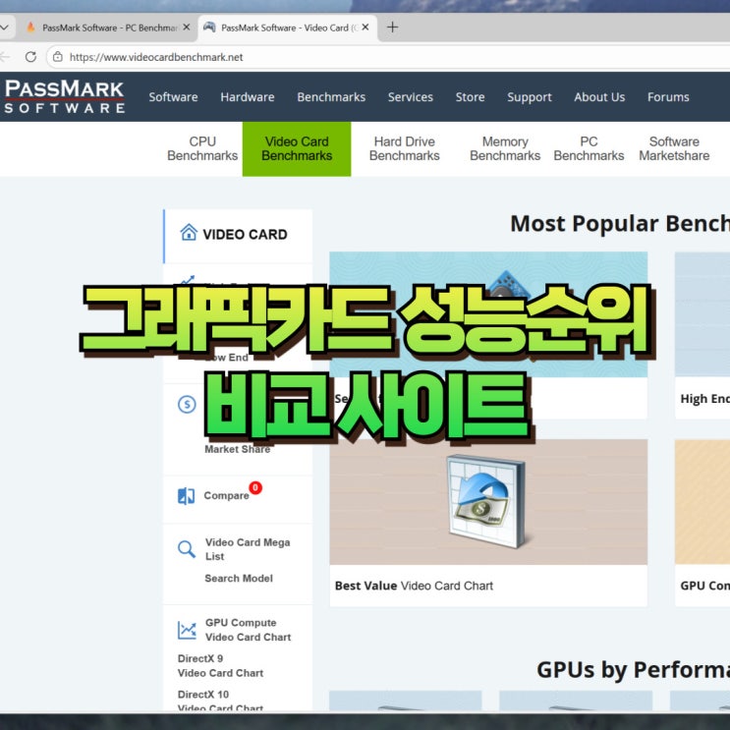
Task: Click the GPU Compute card tan thumbnail
Action: [x=702, y=502]
